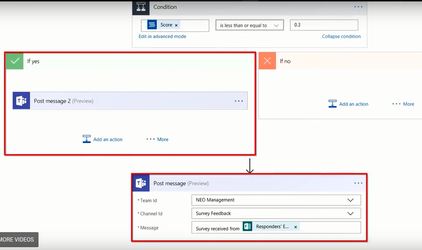The height and width of the screenshot is (250, 422).
Task: Click the Collapse condition link
Action: pyautogui.click(x=341, y=37)
